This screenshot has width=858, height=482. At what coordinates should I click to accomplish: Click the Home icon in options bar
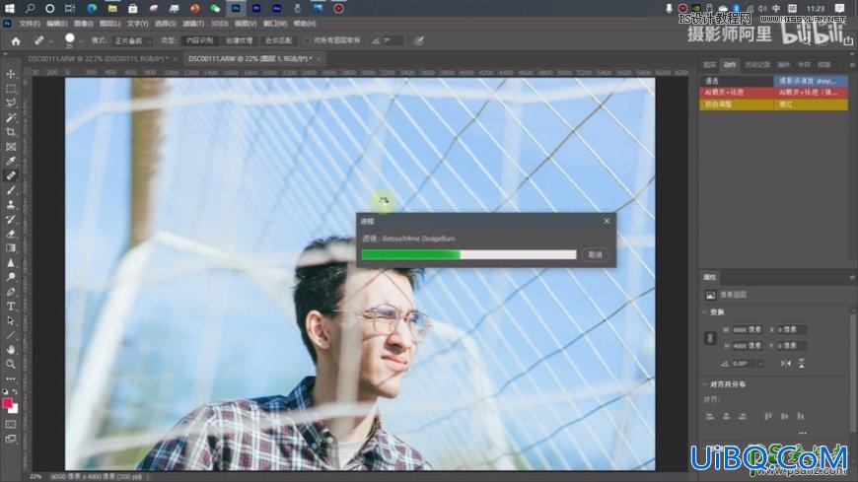(x=16, y=41)
